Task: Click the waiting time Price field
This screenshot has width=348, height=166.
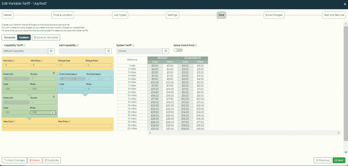Action: coord(99,89)
